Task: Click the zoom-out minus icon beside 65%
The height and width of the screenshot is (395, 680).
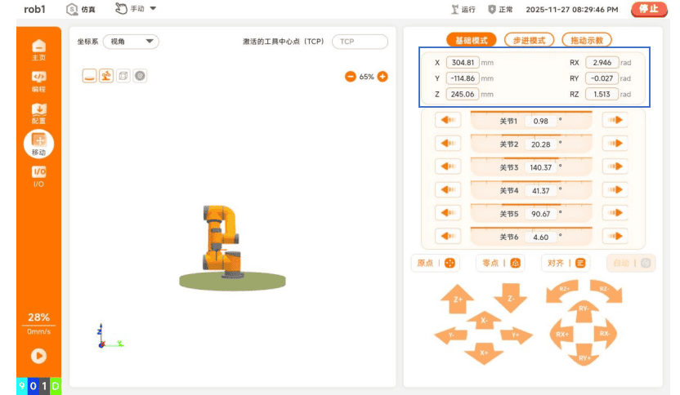Action: (351, 77)
